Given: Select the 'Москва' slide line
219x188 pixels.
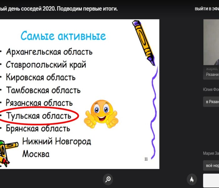Looking at the screenshot, I should point(36,154).
